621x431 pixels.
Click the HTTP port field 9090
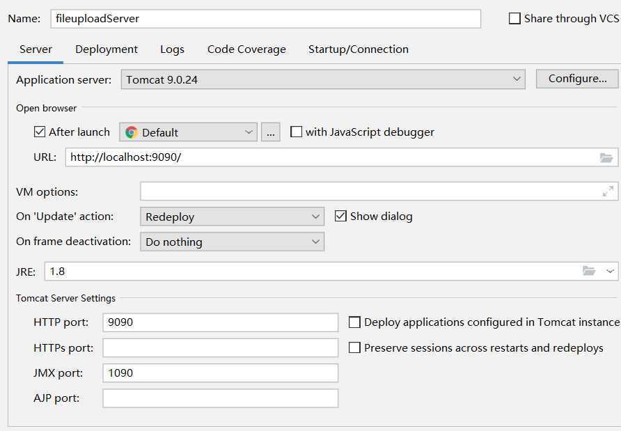tap(220, 322)
